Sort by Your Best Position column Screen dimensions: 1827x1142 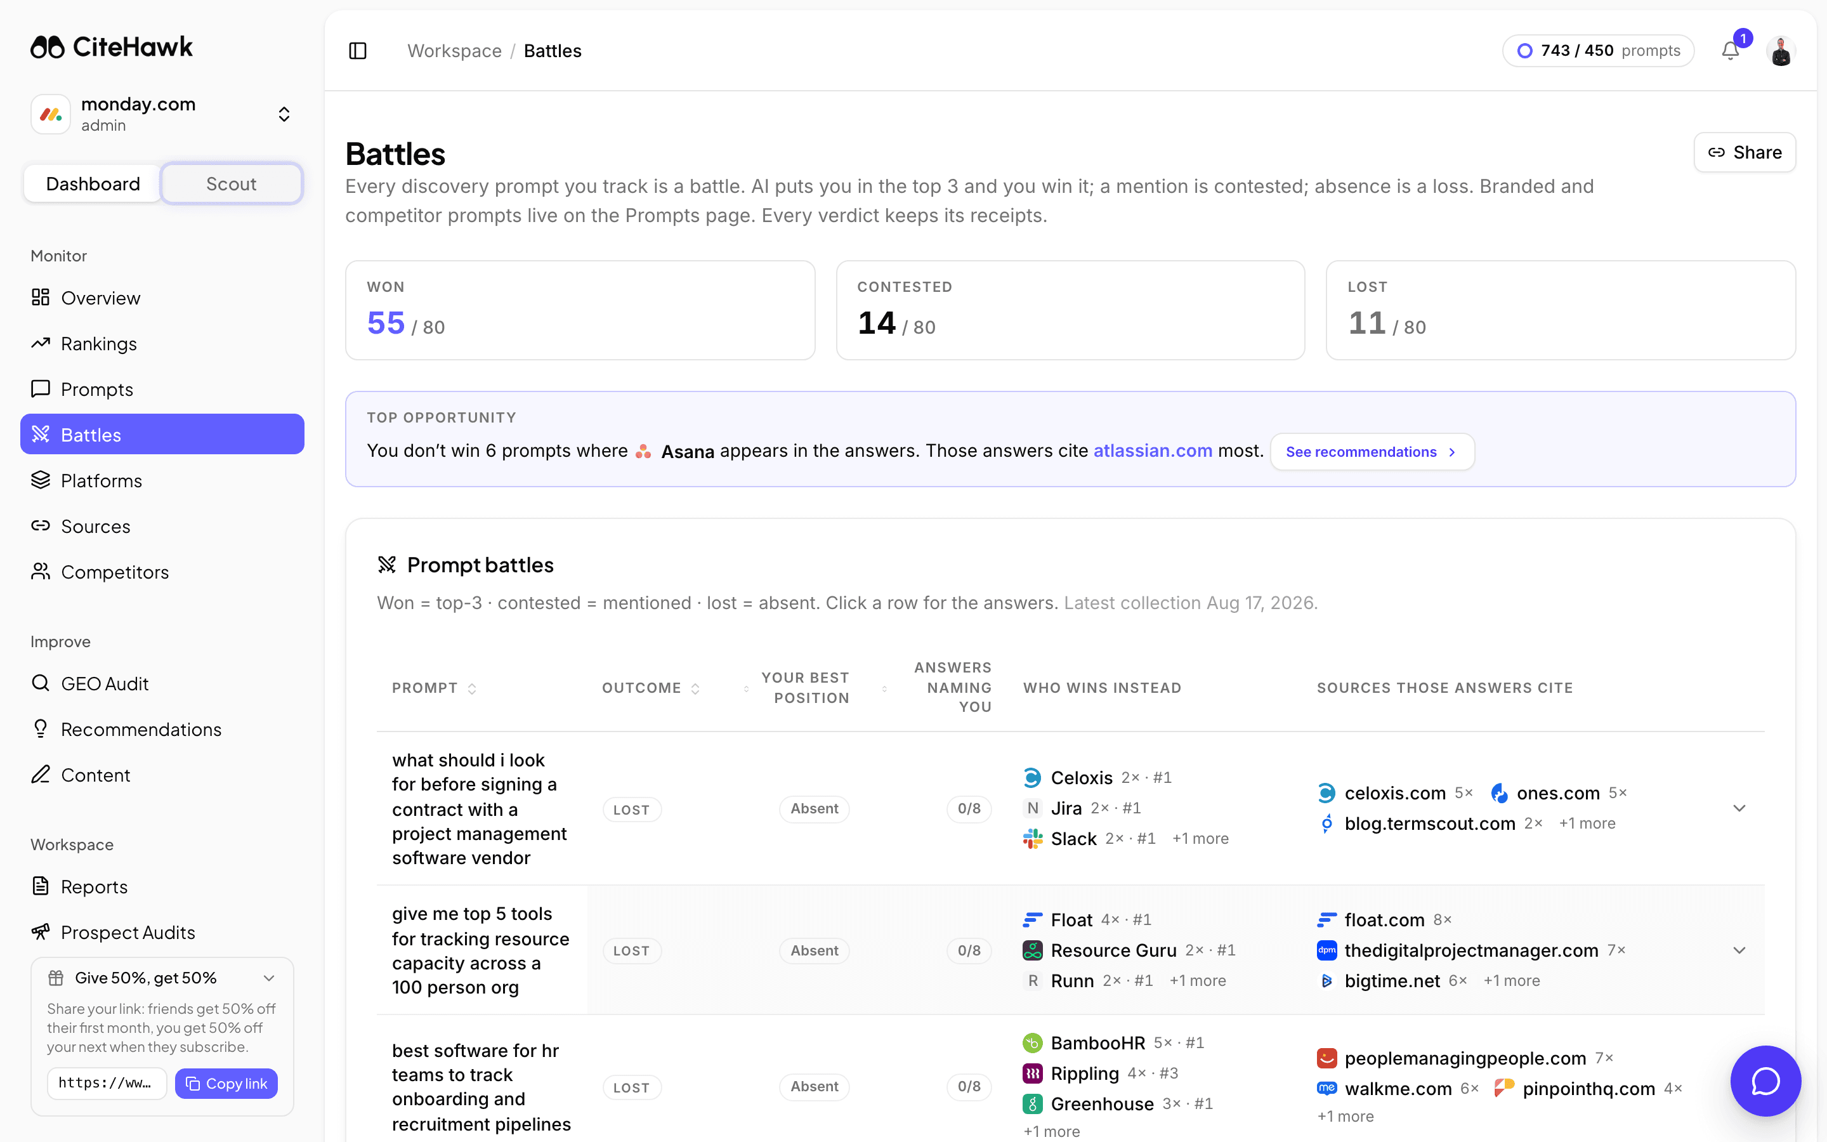pyautogui.click(x=797, y=688)
